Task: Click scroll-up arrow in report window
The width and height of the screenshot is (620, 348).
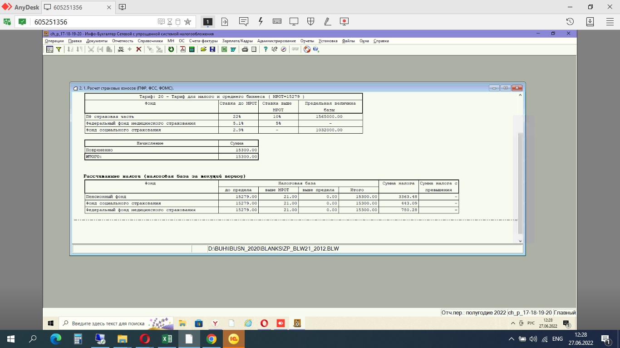Action: coord(520,96)
